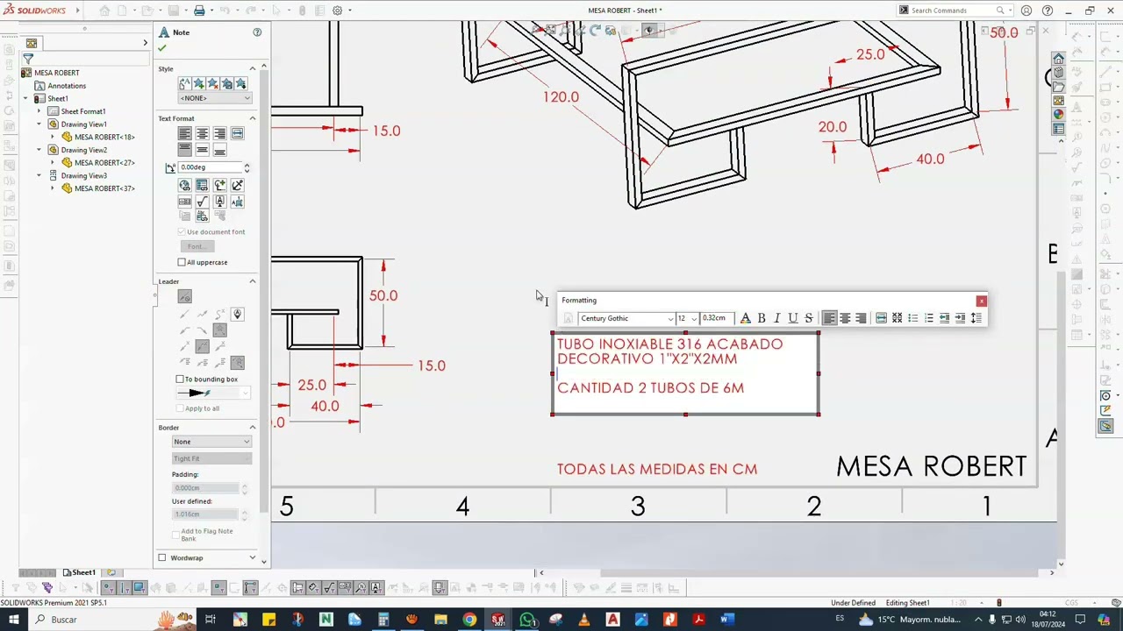Save style icon in Style section
1123x631 pixels.
pos(227,84)
